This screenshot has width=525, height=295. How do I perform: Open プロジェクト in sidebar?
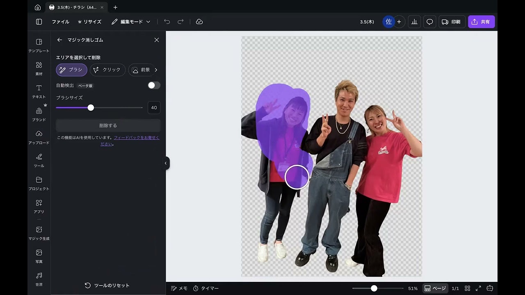coord(39,183)
